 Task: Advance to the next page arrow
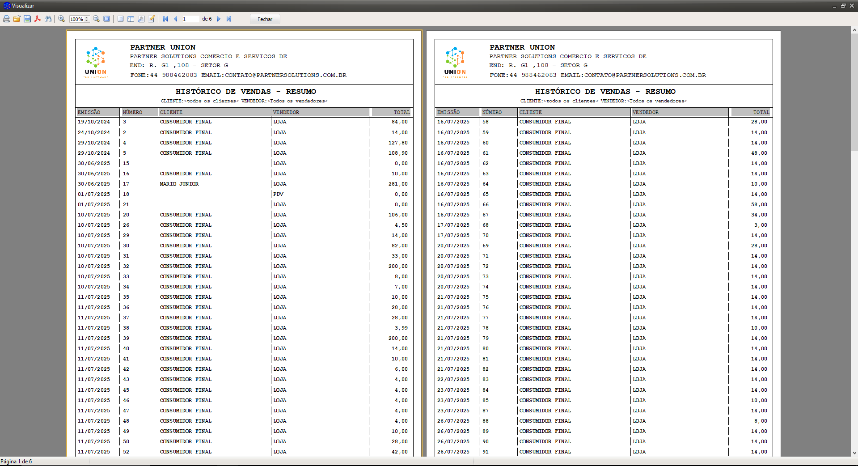(x=219, y=19)
